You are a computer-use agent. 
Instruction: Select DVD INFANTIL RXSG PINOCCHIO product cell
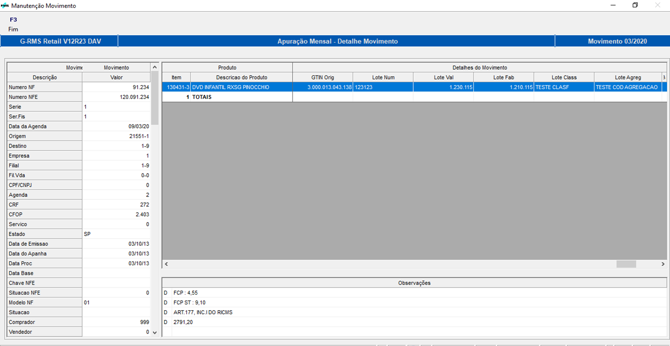tap(242, 87)
